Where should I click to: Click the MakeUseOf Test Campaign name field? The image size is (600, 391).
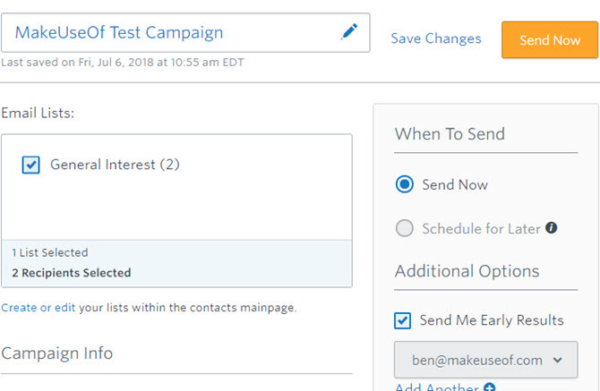point(185,32)
